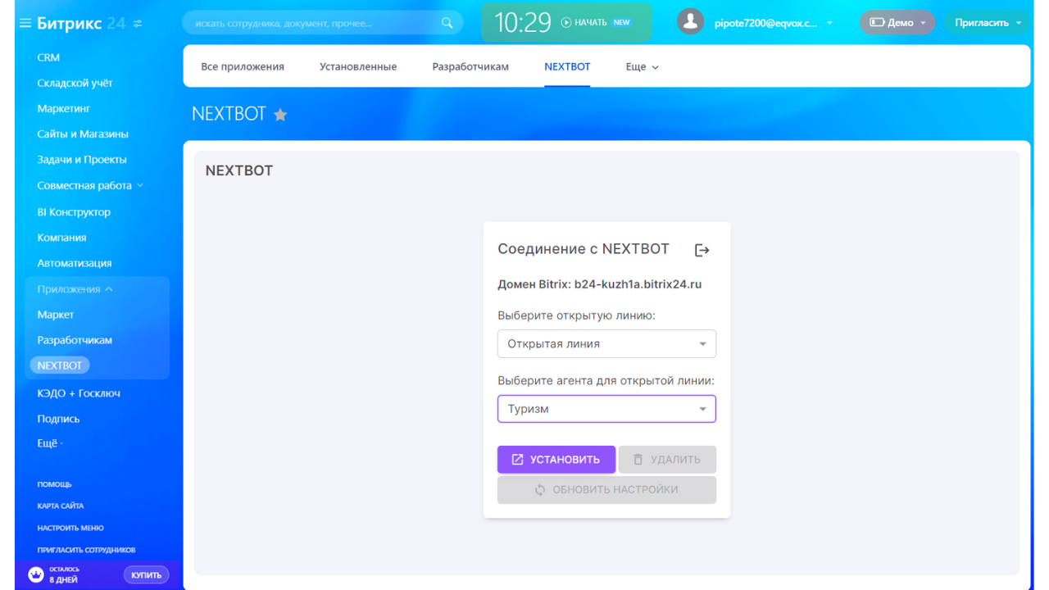
Task: Open the Пригласить dropdown arrow
Action: 1019,23
